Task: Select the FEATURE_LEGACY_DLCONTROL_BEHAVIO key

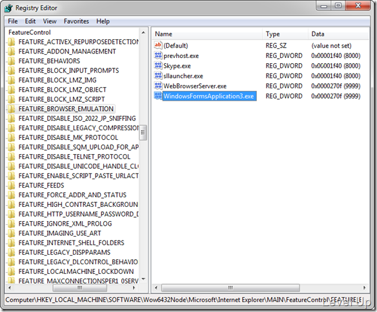Action: coord(78,262)
